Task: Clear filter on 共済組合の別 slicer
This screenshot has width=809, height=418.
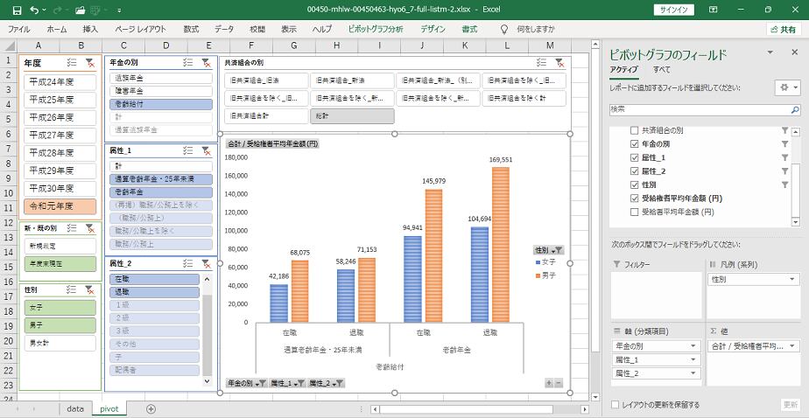Action: tap(559, 63)
